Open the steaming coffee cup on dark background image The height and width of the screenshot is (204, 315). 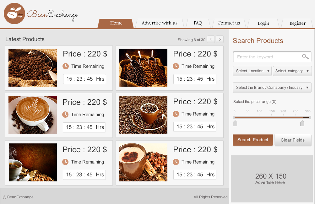click(x=33, y=163)
